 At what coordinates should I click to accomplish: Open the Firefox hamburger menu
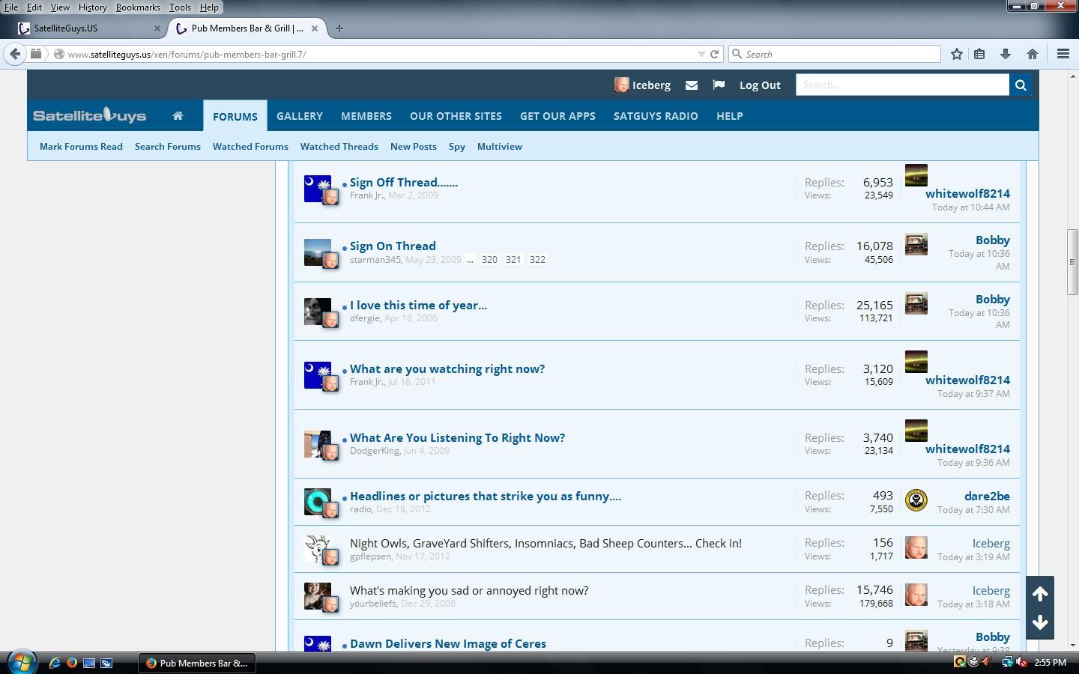(x=1063, y=54)
